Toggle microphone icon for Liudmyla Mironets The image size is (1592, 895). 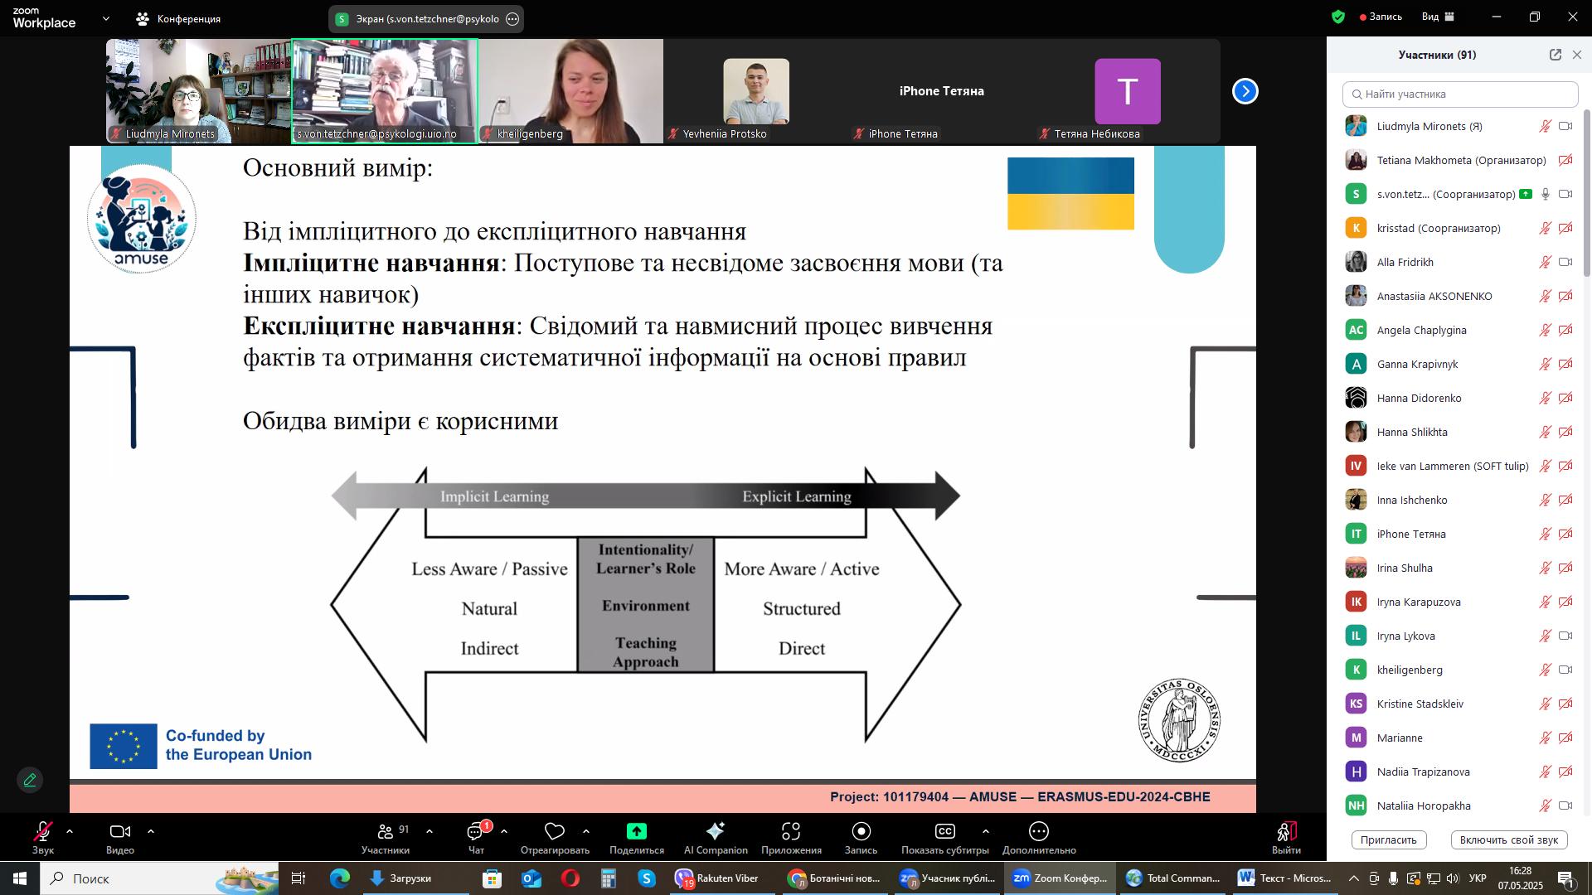1546,127
